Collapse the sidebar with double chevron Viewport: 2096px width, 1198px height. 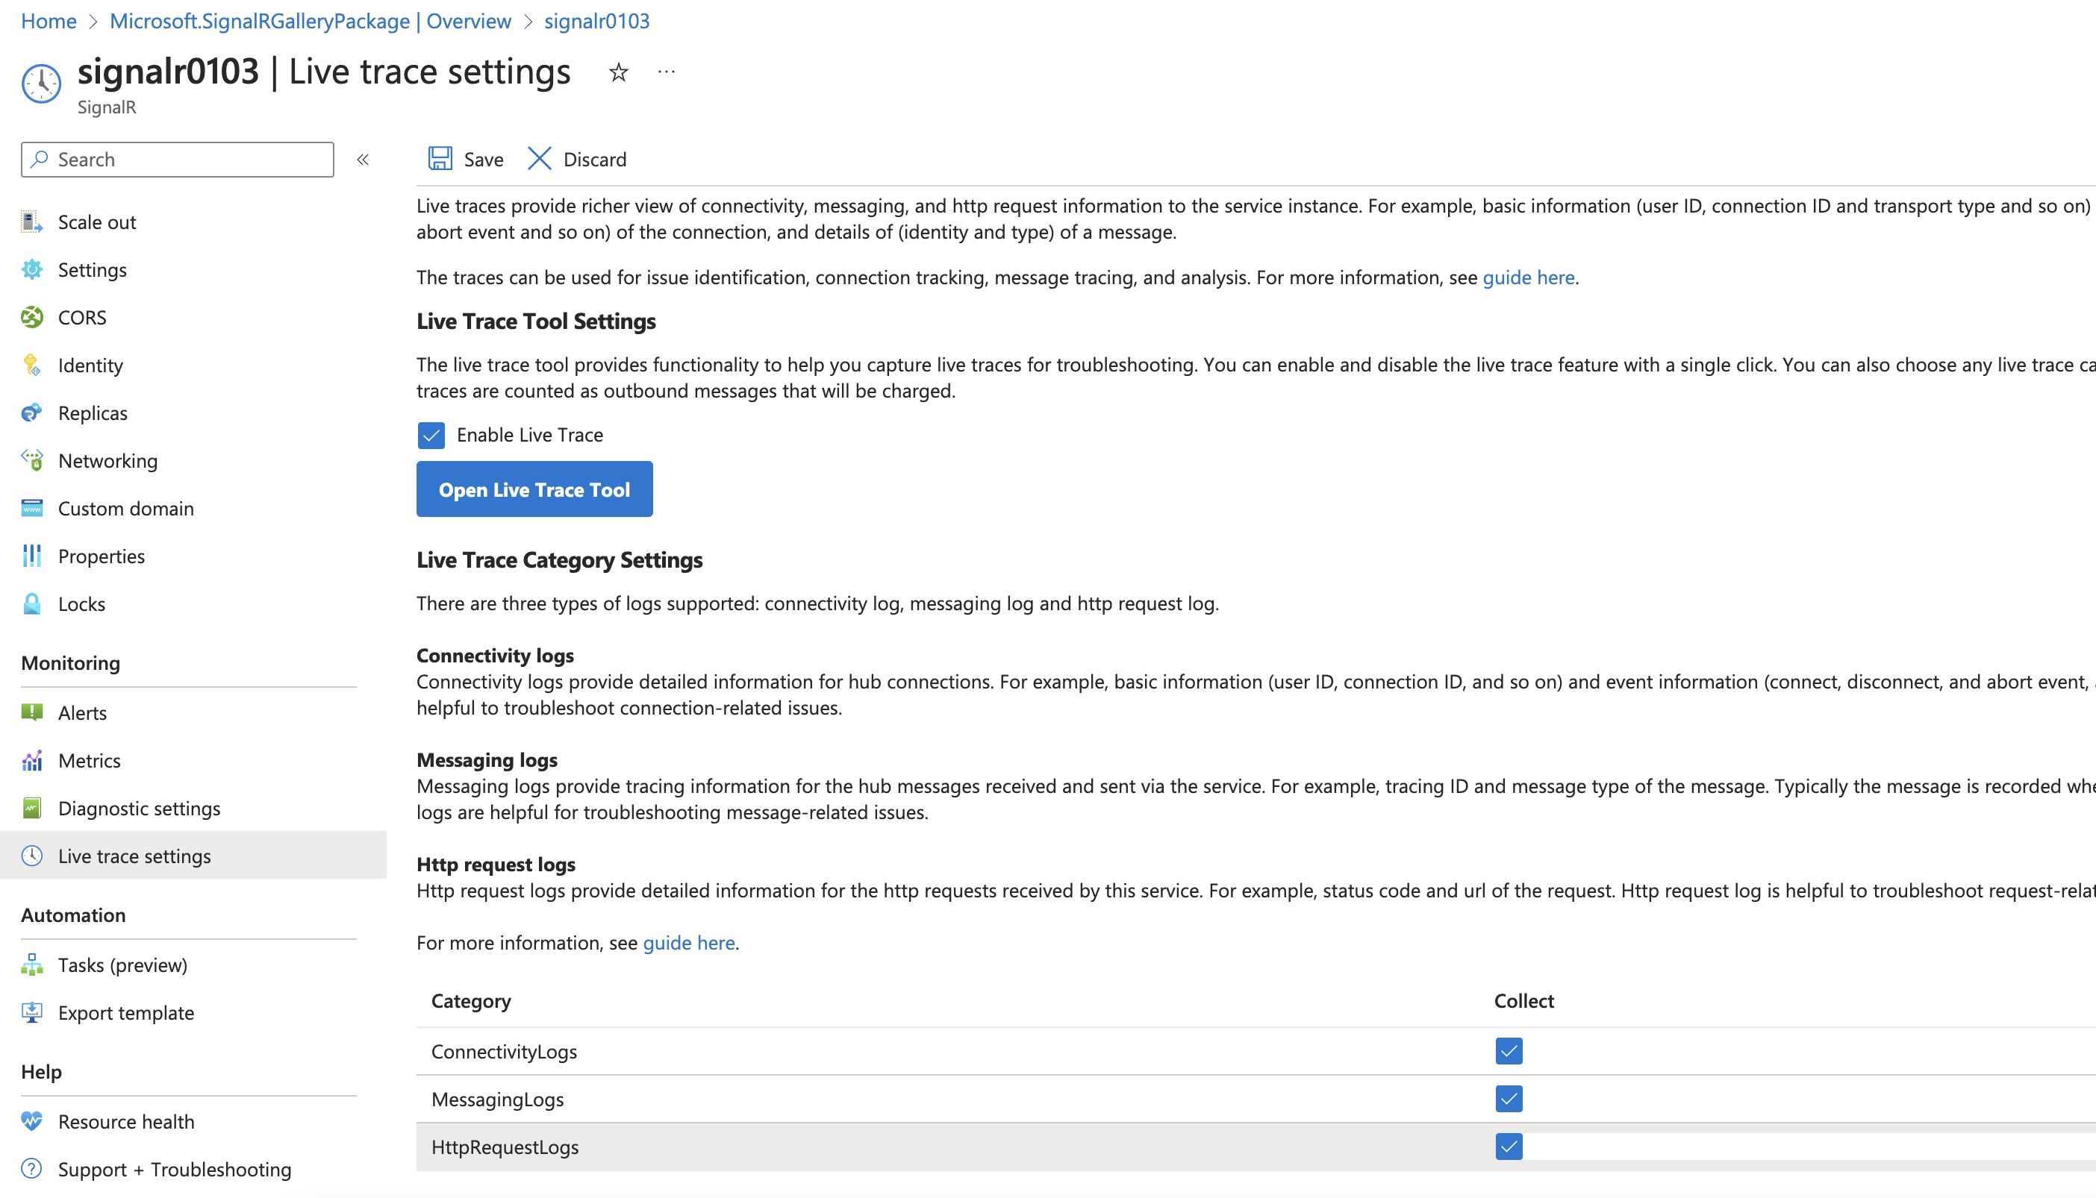[362, 160]
